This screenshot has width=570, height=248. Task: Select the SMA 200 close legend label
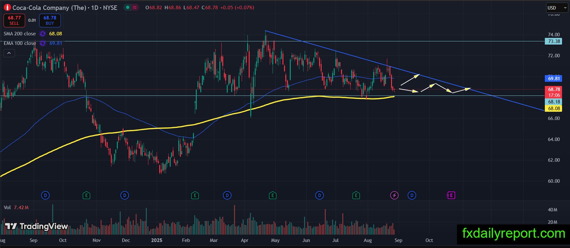(x=20, y=34)
